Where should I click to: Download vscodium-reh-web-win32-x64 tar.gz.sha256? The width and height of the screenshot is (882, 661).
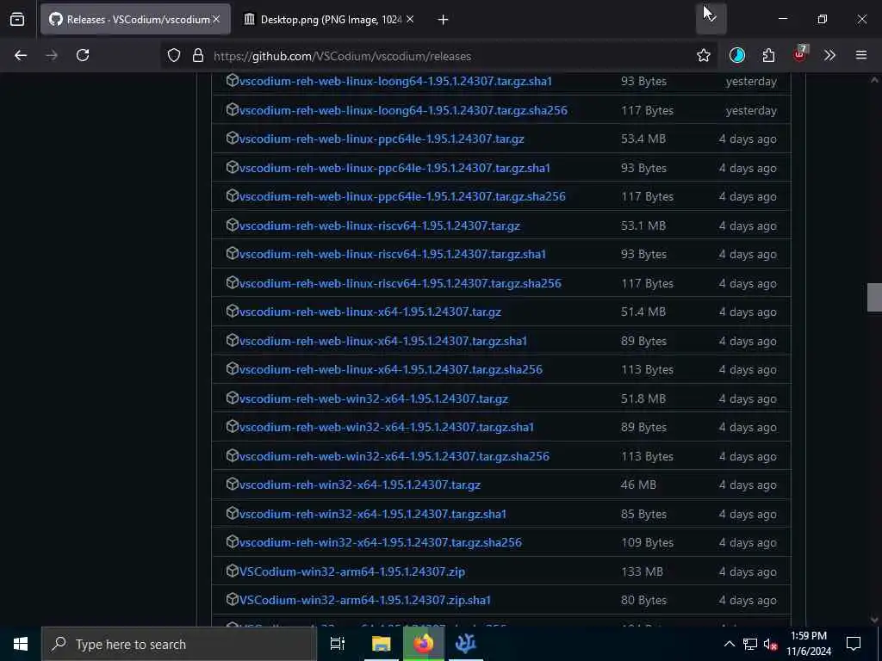pos(394,456)
